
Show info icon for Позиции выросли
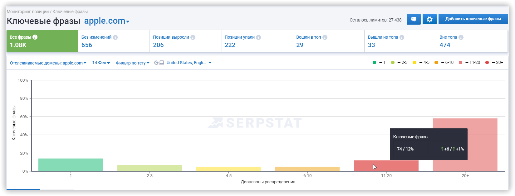[193, 37]
